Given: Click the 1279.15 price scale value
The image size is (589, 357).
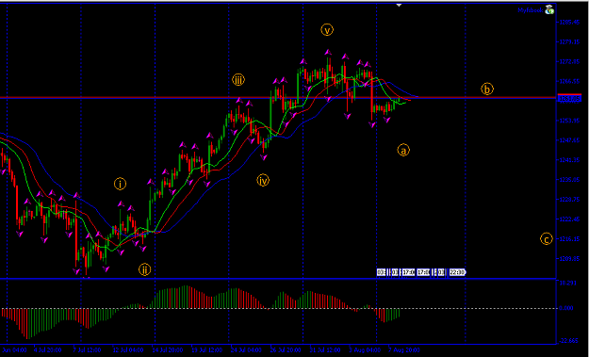Looking at the screenshot, I should point(569,42).
